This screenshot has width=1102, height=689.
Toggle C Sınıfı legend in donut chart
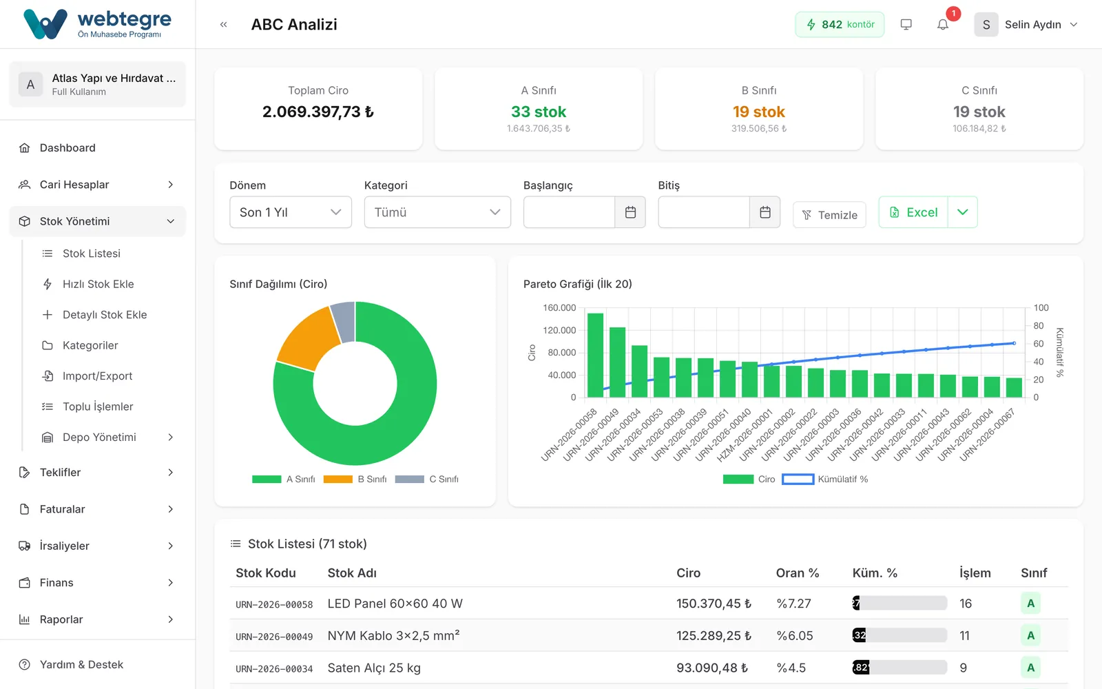(x=427, y=480)
